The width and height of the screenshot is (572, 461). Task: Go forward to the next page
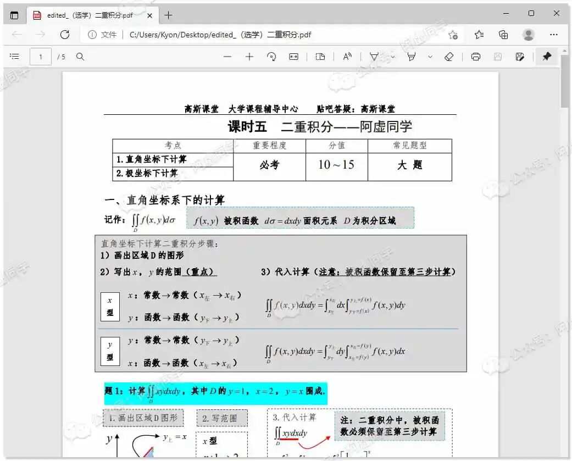tap(41, 35)
